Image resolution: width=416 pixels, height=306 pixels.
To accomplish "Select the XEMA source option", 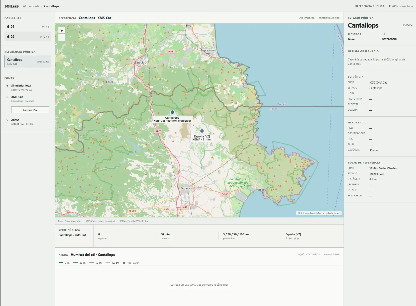I will [28, 122].
